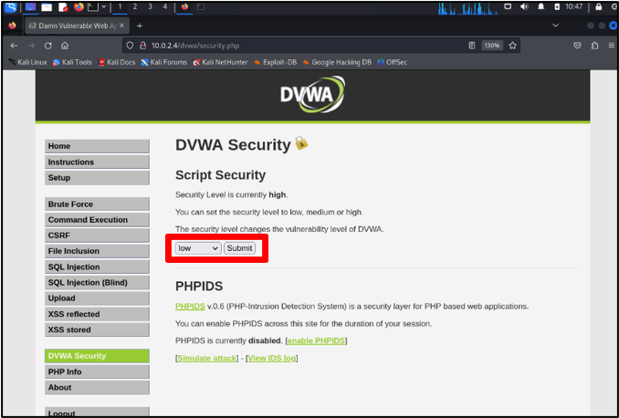
Task: Open the Kali applications menu icon
Action: [10, 6]
